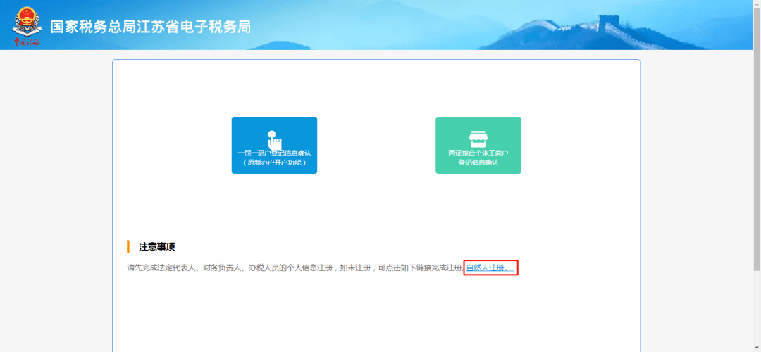
Task: Open 两证整合个体工商户登记信息确认 tile
Action: coord(478,145)
